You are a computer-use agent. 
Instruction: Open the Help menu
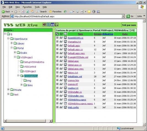coord(45,7)
